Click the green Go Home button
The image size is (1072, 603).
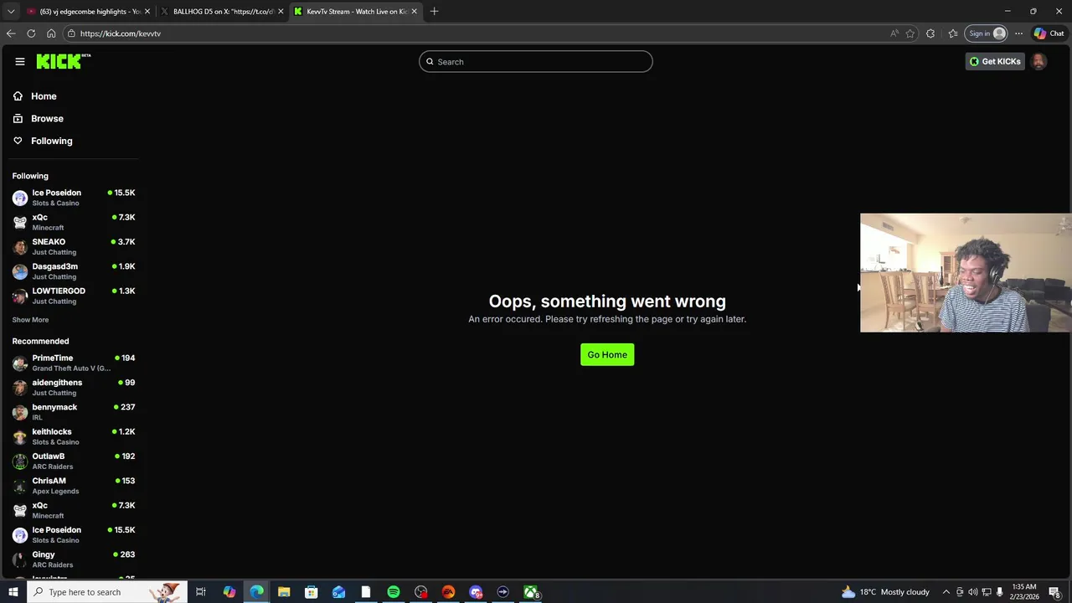[x=607, y=354]
